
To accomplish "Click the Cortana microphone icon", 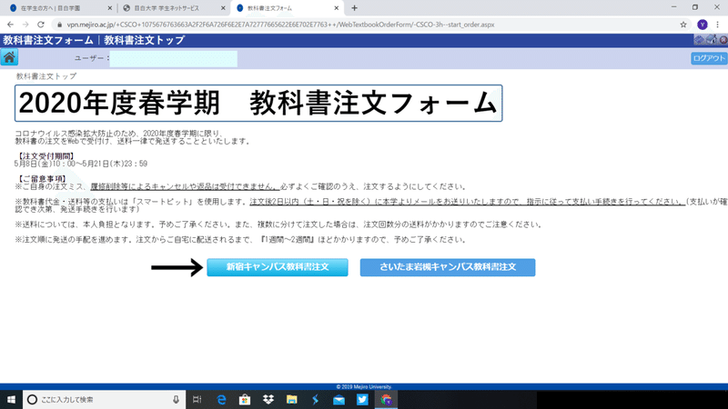I will pyautogui.click(x=176, y=399).
